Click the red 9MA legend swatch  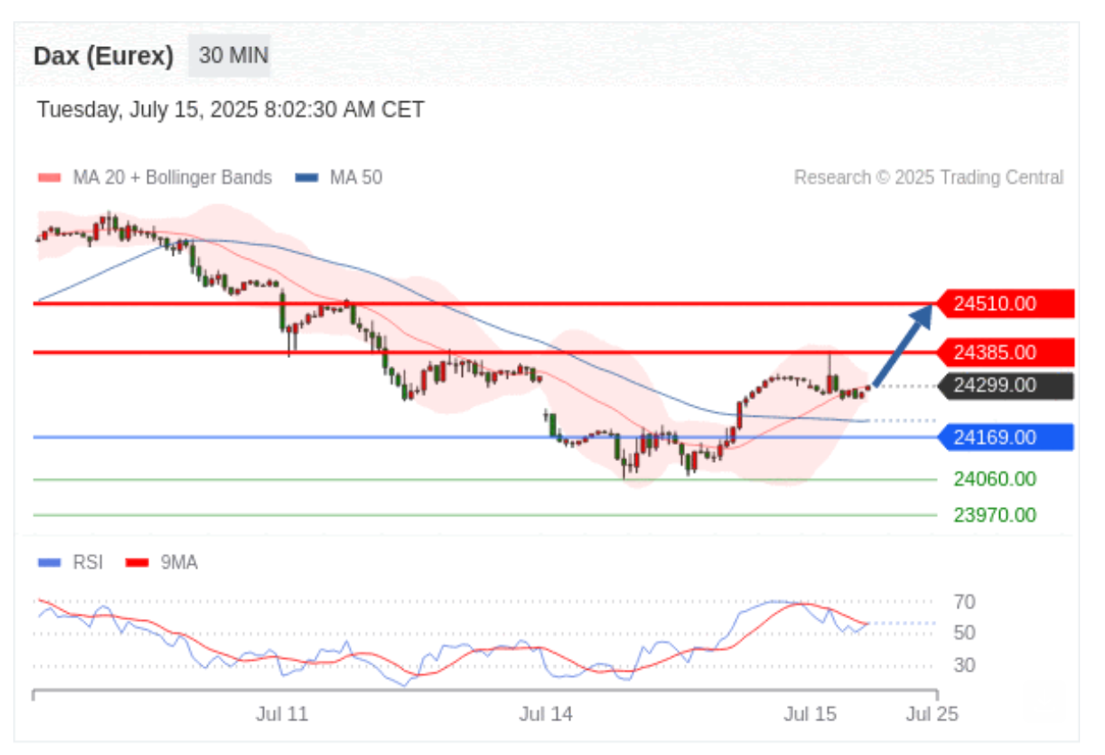(137, 563)
